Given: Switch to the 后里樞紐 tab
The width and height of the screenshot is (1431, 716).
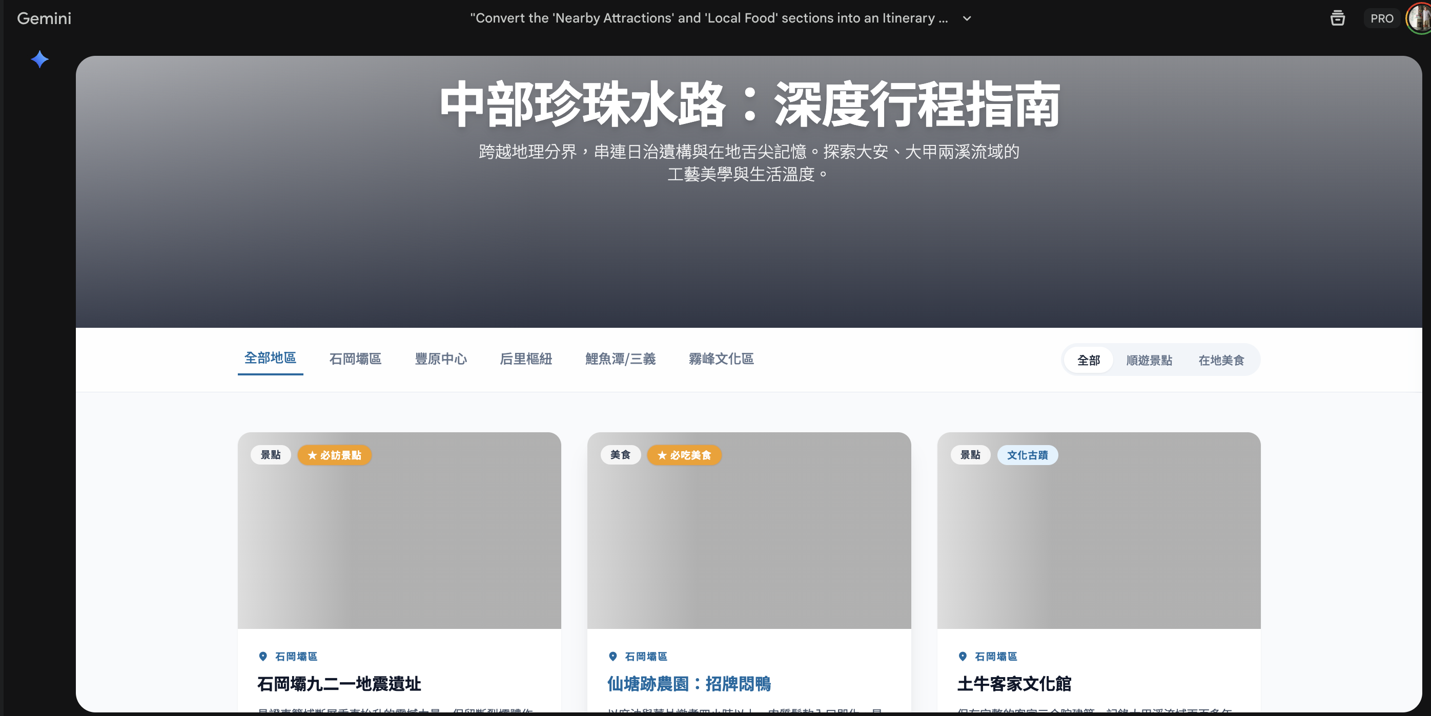Looking at the screenshot, I should tap(525, 359).
